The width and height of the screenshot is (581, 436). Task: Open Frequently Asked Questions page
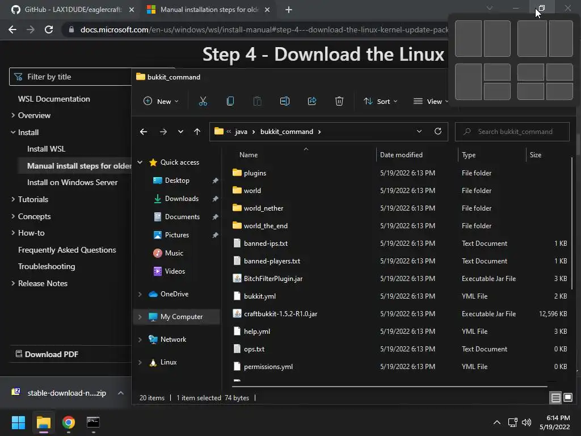67,250
